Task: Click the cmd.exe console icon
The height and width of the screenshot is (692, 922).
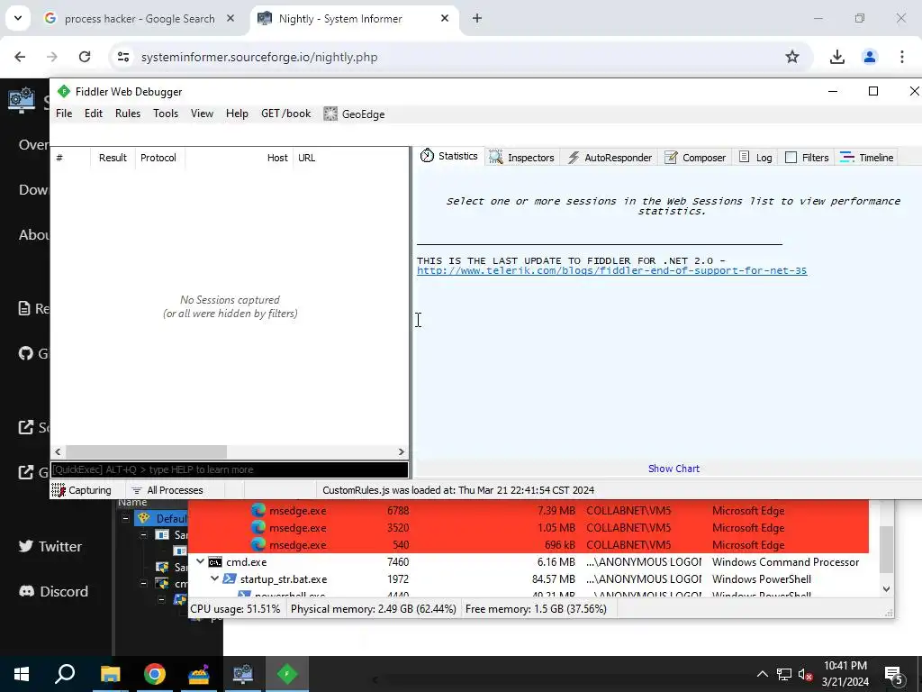Action: (215, 562)
